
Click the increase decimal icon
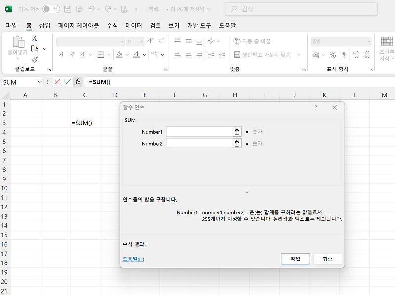[x=355, y=55]
